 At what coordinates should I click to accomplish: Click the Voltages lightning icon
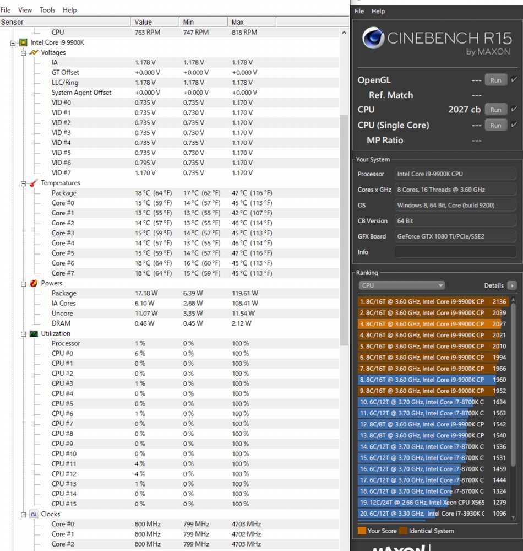[x=34, y=52]
